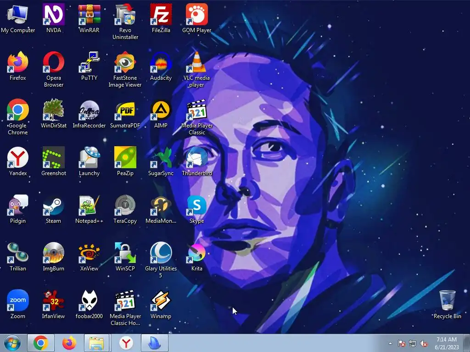This screenshot has width=470, height=352.
Task: Select the VLC media player icon
Action: [x=196, y=70]
